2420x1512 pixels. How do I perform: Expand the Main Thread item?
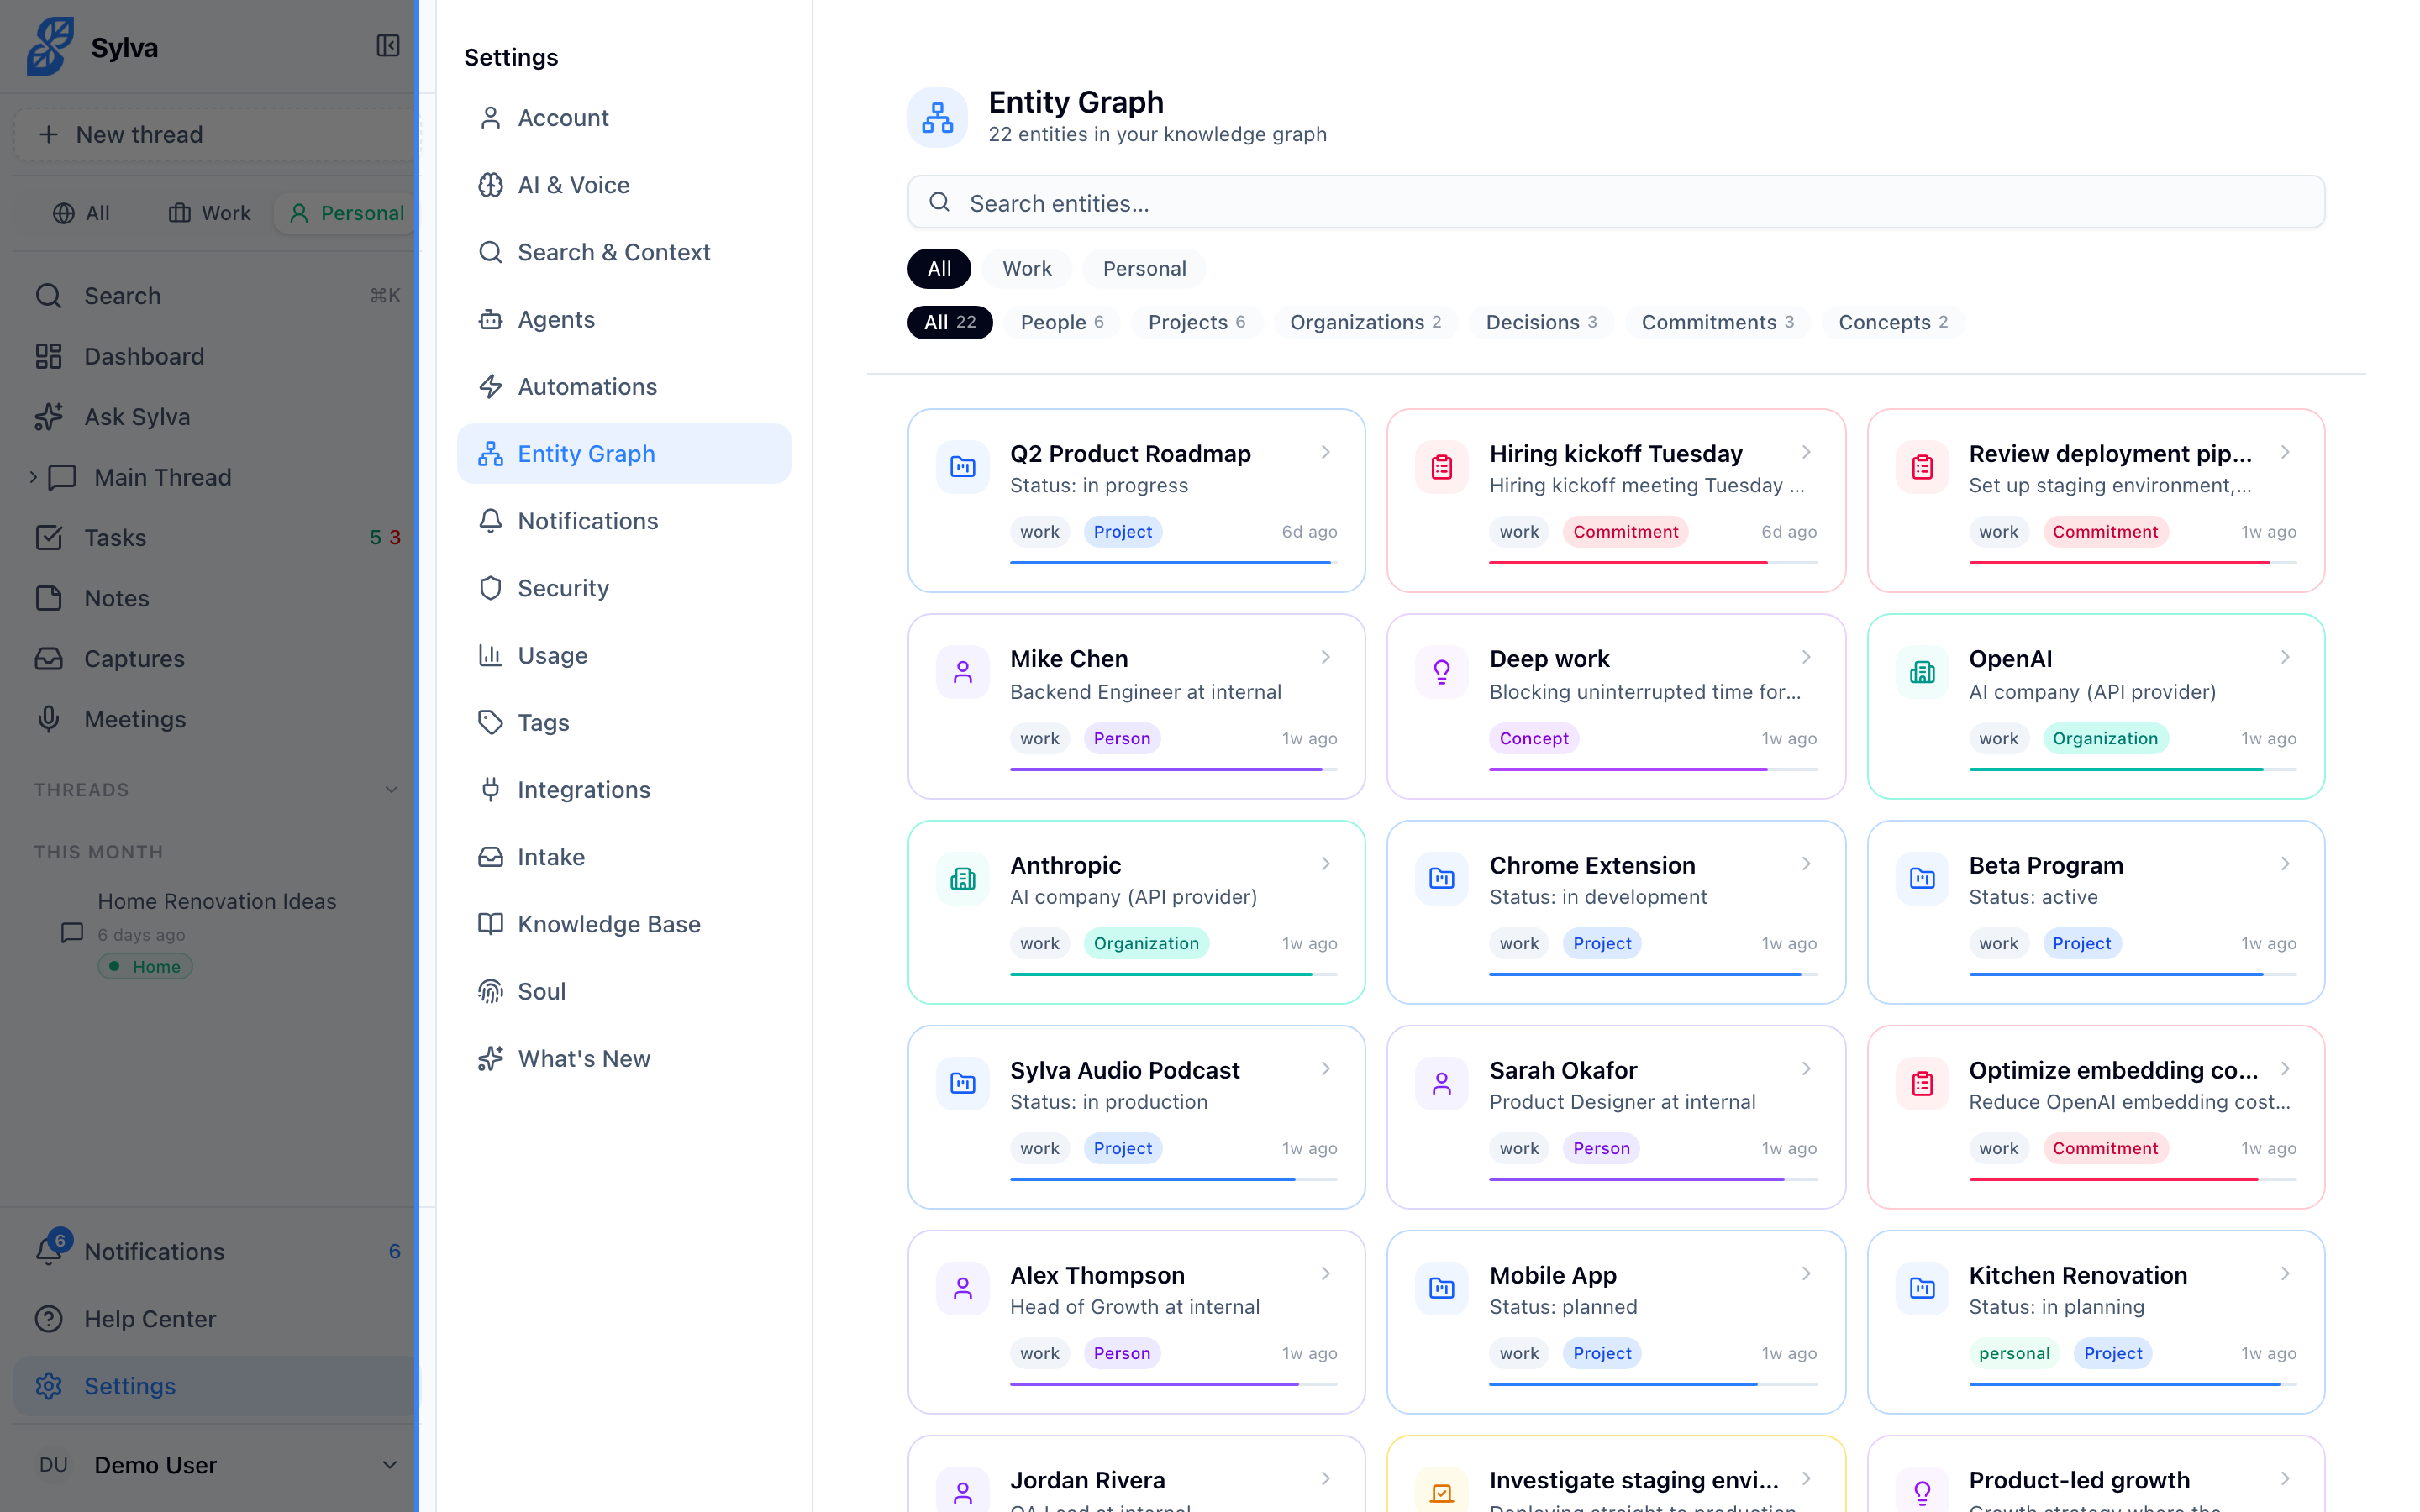(33, 477)
